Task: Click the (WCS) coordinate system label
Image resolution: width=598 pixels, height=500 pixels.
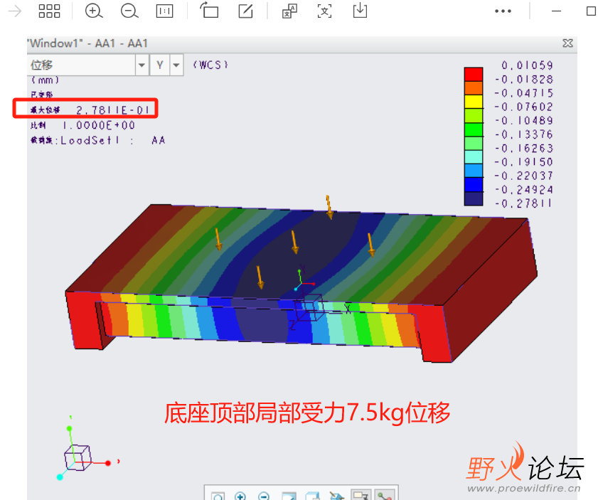Action: pos(210,65)
